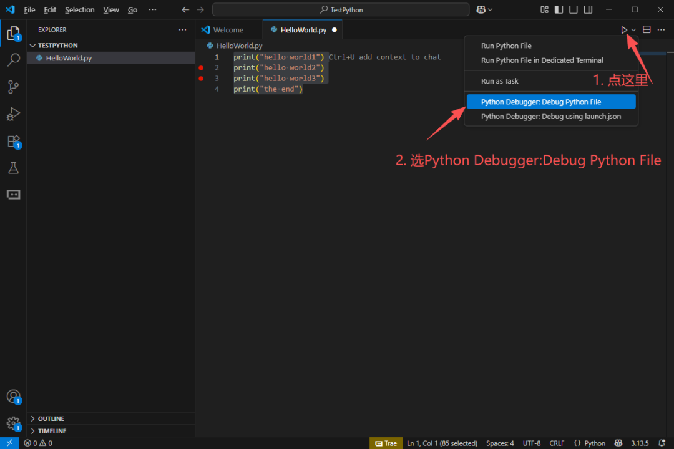Go back with the left arrow
The width and height of the screenshot is (674, 449).
185,9
